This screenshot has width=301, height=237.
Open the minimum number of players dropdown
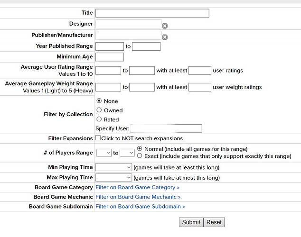point(103,153)
